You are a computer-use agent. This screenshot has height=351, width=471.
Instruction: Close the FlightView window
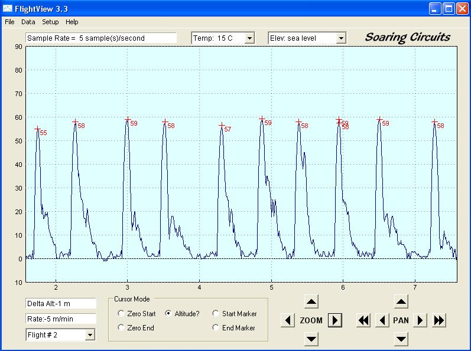pyautogui.click(x=462, y=9)
